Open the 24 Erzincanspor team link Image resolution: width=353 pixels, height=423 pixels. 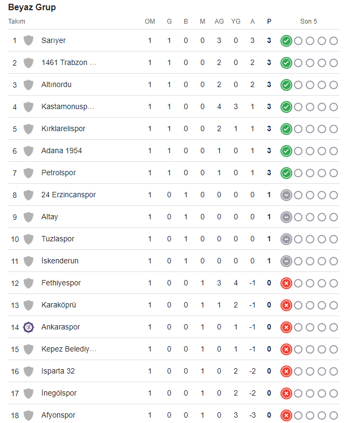(68, 195)
